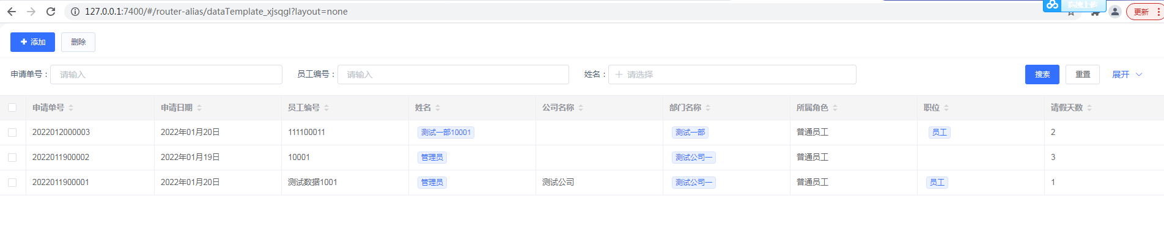The width and height of the screenshot is (1164, 251).
Task: Sort by 请假天数 column sort icon
Action: click(1089, 108)
